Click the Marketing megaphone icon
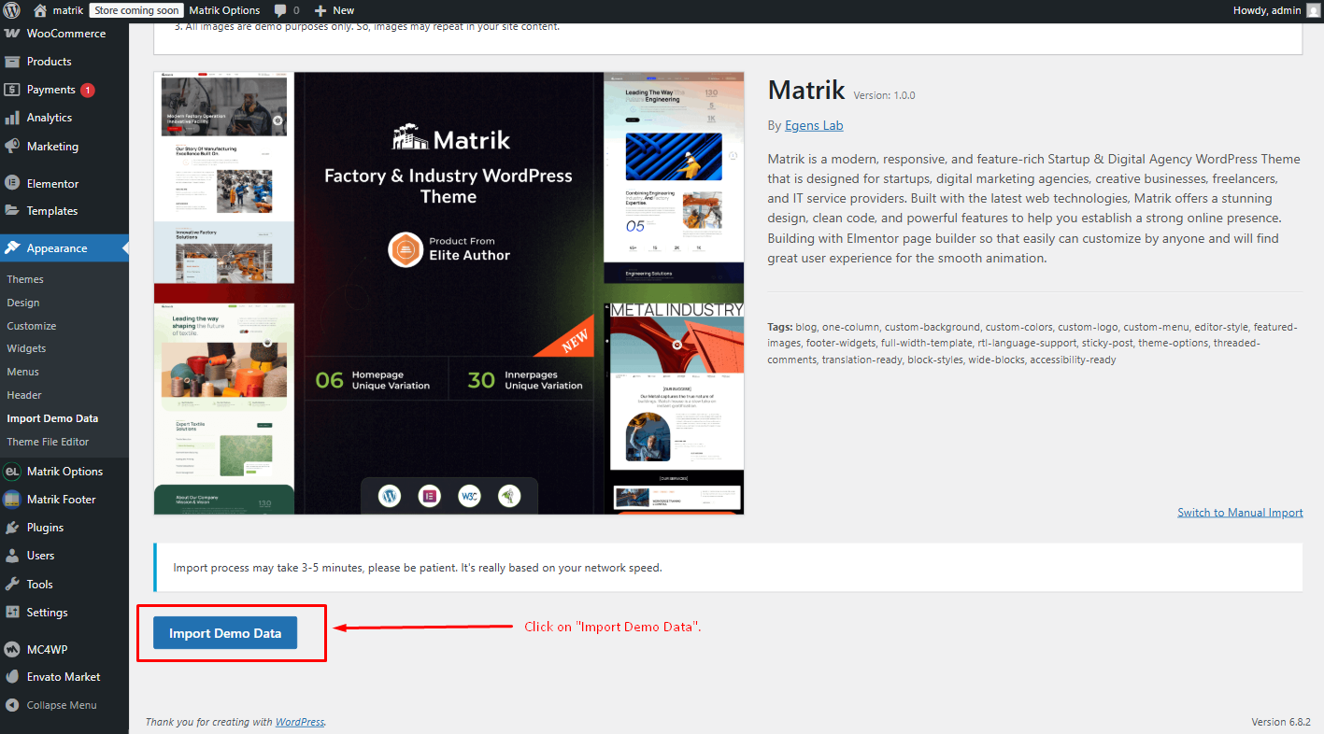The height and width of the screenshot is (734, 1324). pyautogui.click(x=12, y=147)
